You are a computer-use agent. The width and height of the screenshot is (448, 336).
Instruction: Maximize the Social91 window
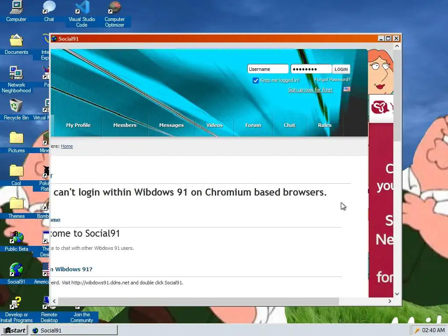[x=388, y=38]
